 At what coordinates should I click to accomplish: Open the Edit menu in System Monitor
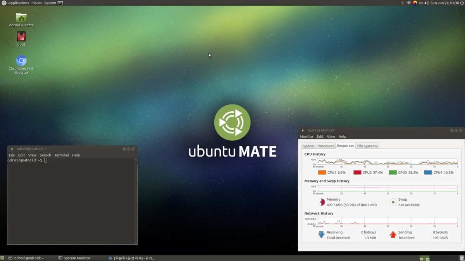coord(320,136)
